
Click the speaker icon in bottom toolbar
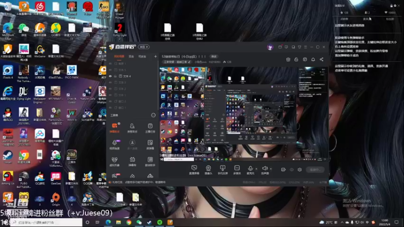pos(265,168)
